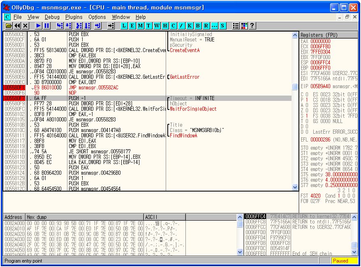Show Run trace via the dotted icon
The width and height of the screenshot is (361, 267).
pyautogui.click(x=214, y=26)
